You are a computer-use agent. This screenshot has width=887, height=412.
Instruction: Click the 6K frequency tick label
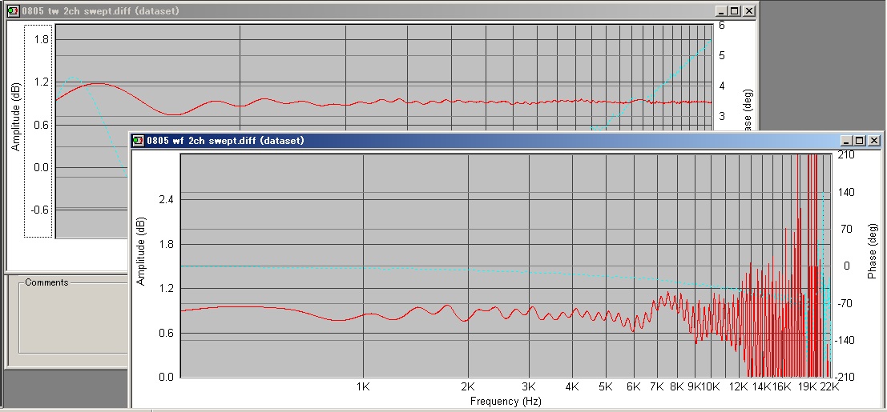coord(634,387)
